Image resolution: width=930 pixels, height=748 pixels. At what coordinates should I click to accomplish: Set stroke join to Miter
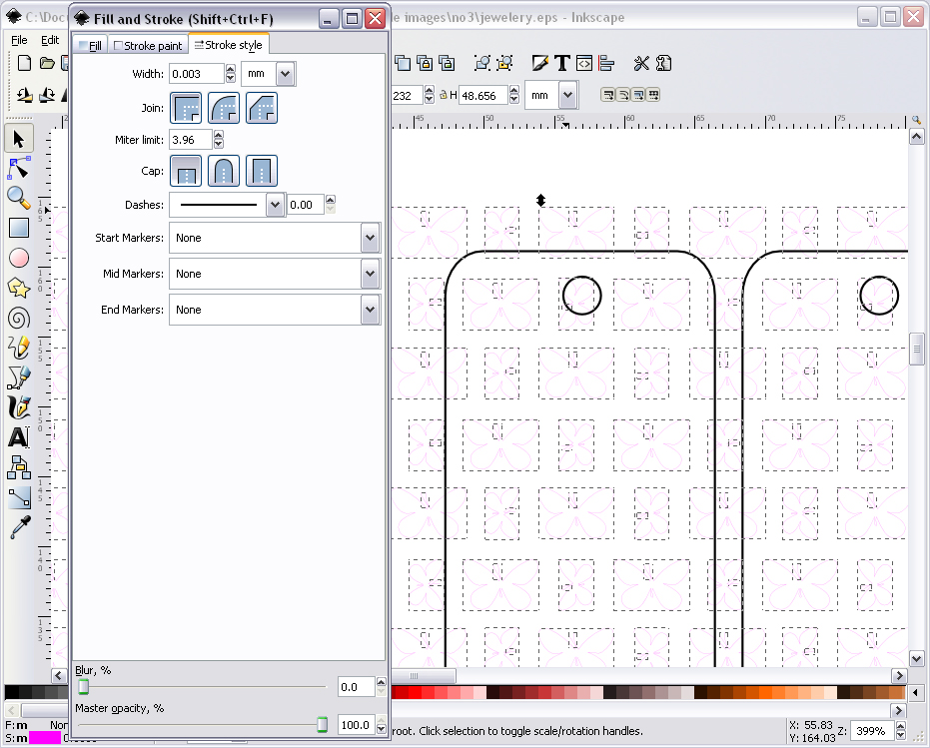pyautogui.click(x=186, y=108)
